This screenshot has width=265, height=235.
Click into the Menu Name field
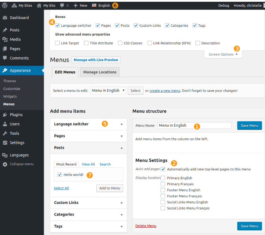[x=194, y=125]
